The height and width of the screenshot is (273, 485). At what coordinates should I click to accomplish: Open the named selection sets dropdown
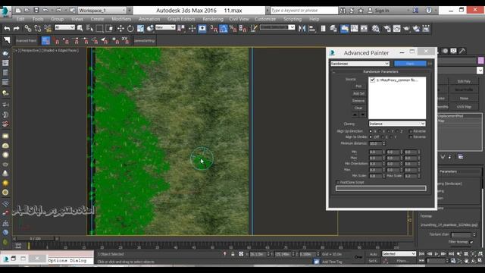pos(277,27)
